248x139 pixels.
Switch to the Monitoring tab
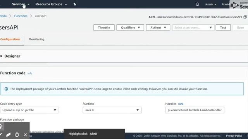pyautogui.click(x=36, y=39)
